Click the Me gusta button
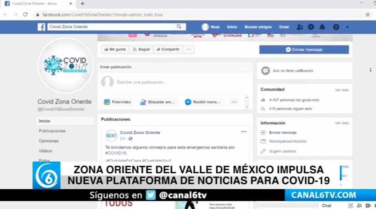The image size is (376, 209). (115, 49)
